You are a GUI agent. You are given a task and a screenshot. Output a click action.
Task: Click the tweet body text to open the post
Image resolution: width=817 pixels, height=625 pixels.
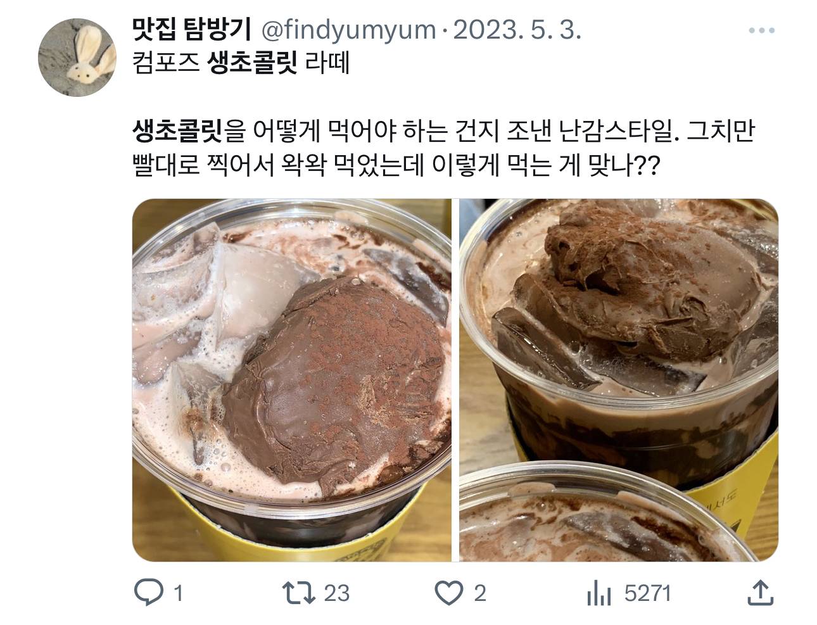[x=443, y=148]
